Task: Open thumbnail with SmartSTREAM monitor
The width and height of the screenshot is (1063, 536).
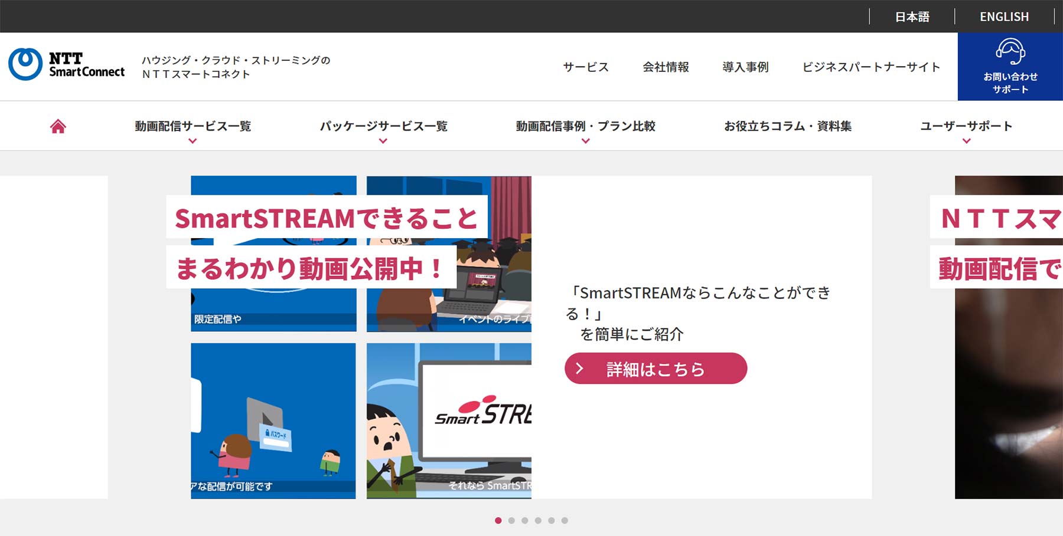Action: pyautogui.click(x=449, y=421)
